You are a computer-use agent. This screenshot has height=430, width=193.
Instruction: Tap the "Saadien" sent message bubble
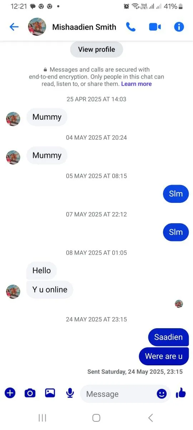[x=168, y=337]
